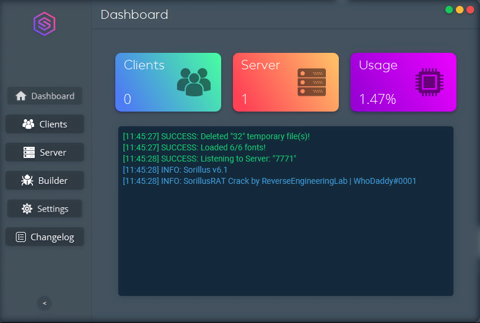This screenshot has width=480, height=323.
Task: Click the "Sorillus v6.1" info log line
Action: pos(175,170)
